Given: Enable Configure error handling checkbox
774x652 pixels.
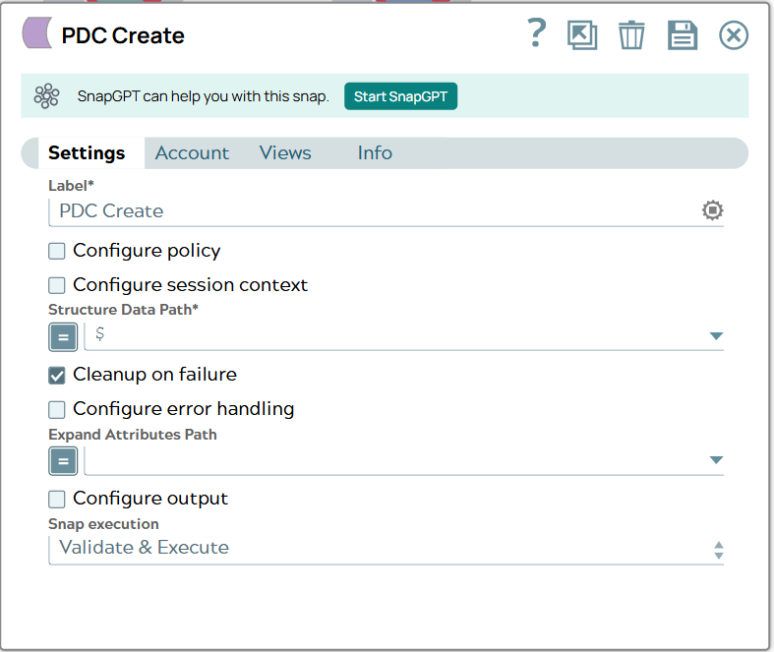Looking at the screenshot, I should pyautogui.click(x=57, y=409).
